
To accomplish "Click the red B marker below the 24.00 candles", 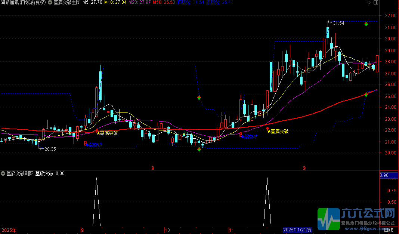I will click(x=241, y=135).
